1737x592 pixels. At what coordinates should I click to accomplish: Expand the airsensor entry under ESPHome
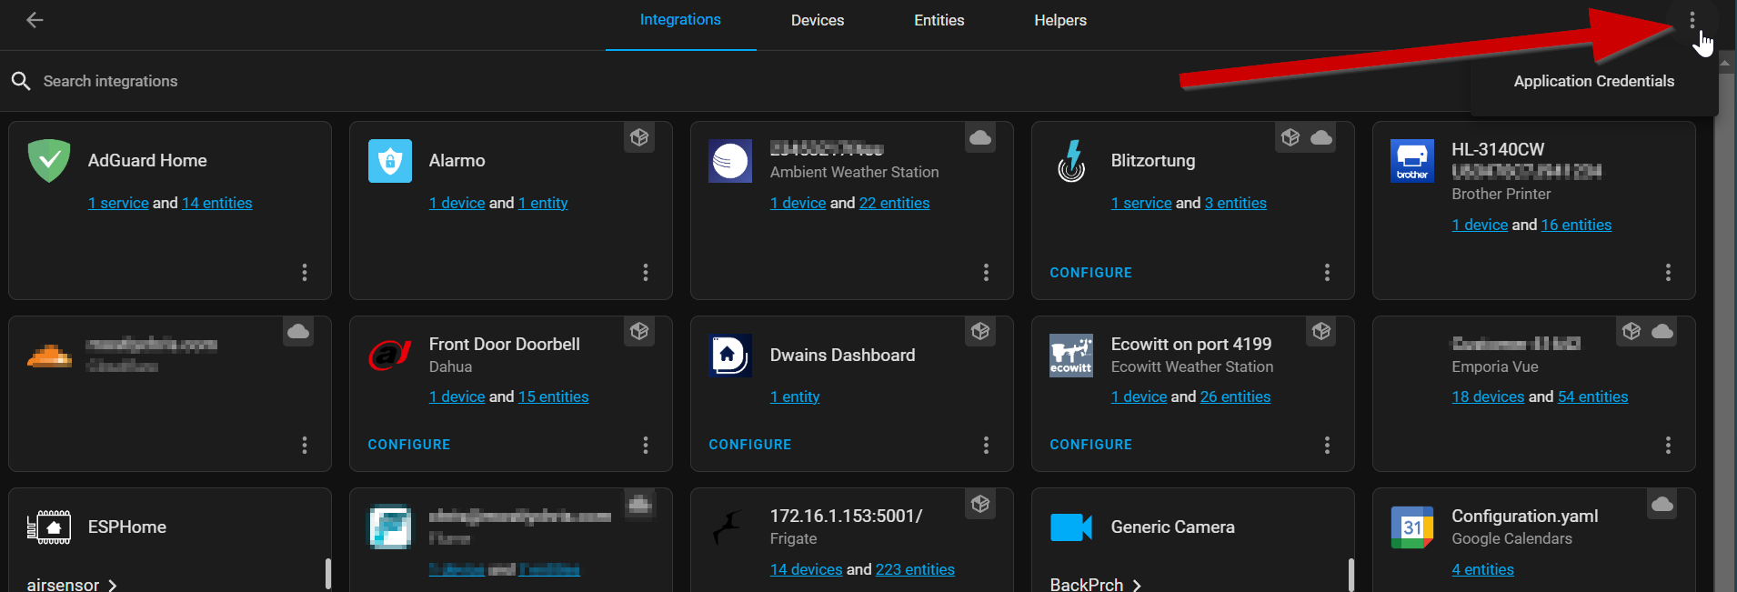73,585
